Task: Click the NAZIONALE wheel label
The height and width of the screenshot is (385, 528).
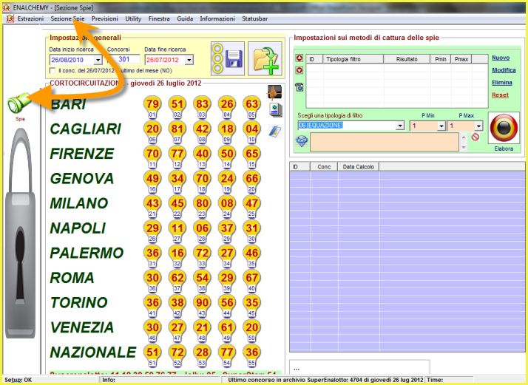Action: click(x=93, y=352)
